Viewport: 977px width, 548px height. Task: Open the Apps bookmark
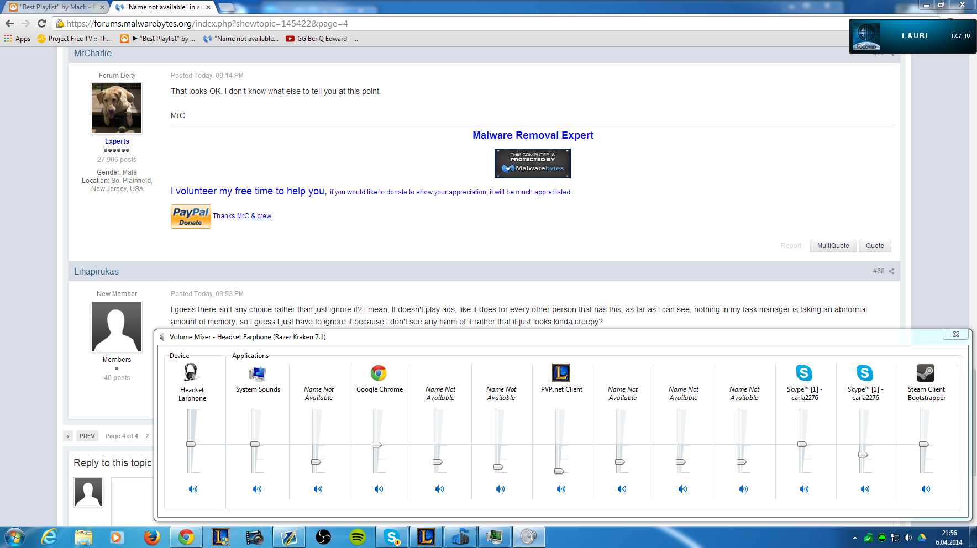click(18, 39)
